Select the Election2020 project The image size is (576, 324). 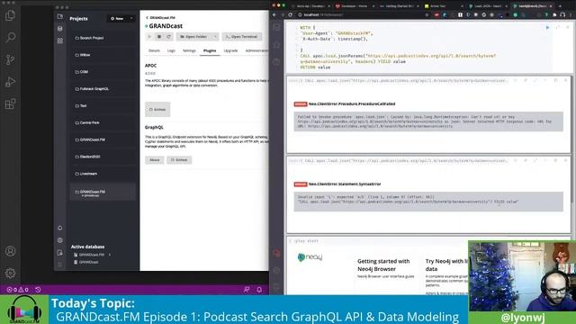click(103, 157)
